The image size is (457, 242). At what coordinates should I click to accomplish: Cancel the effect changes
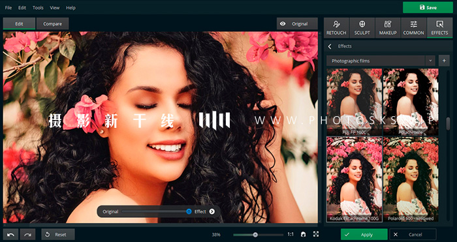[x=413, y=234]
